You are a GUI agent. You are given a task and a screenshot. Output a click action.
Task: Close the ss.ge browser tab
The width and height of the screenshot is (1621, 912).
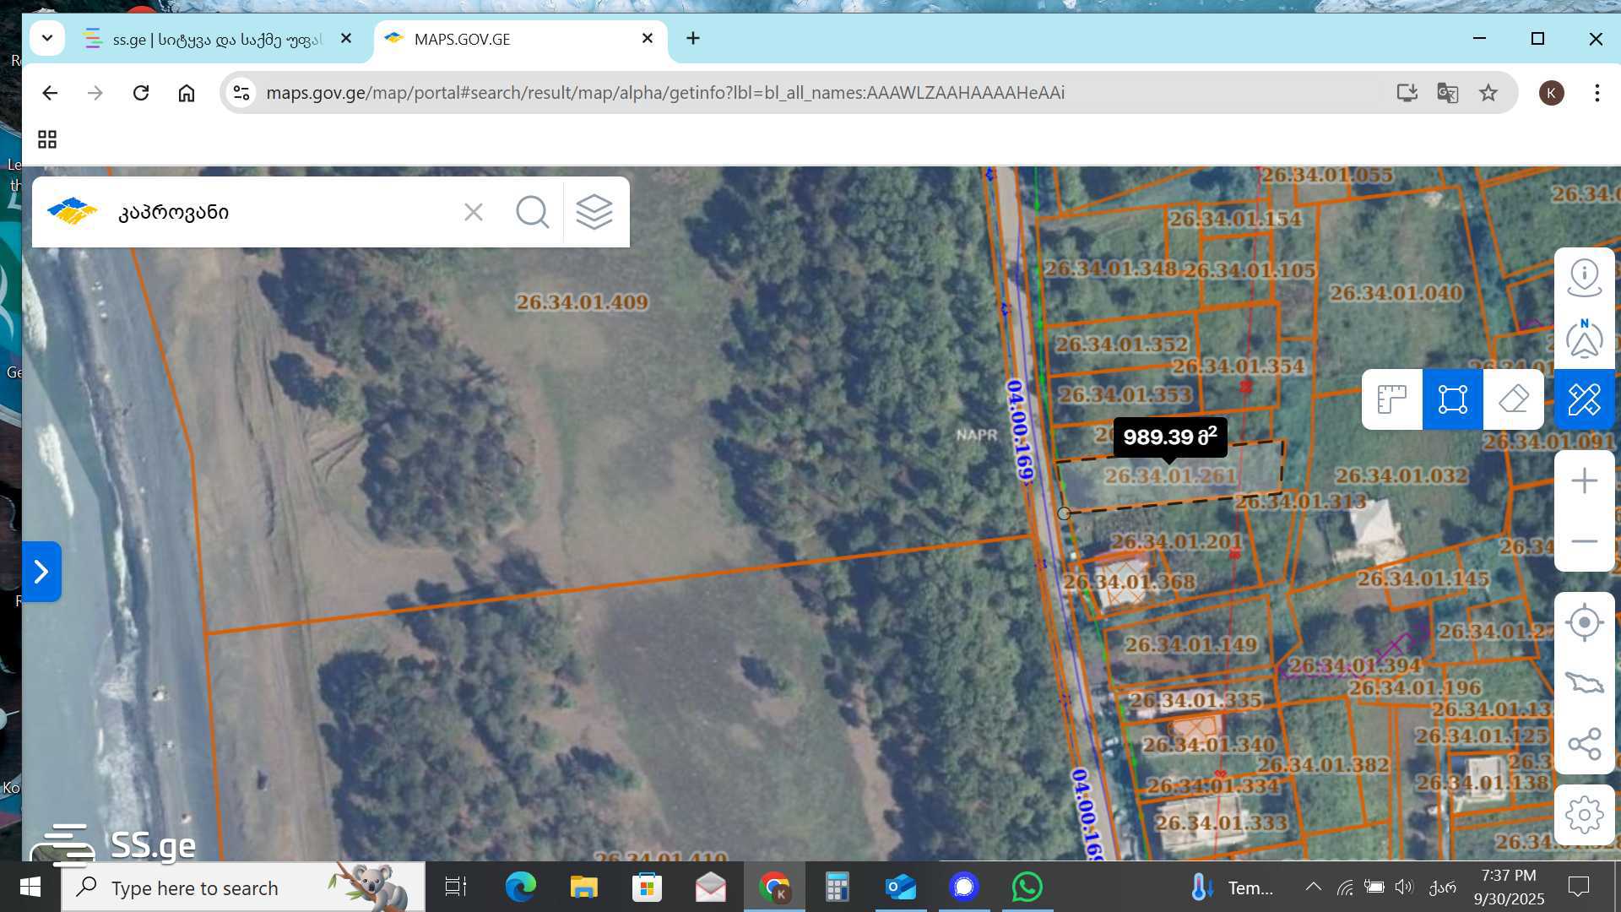(x=346, y=39)
